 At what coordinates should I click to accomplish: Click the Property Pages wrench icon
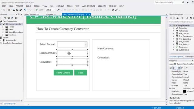click(x=187, y=68)
